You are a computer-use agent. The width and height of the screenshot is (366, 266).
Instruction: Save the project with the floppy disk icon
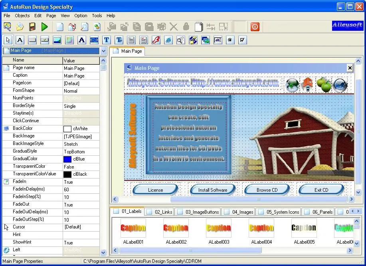tap(32, 27)
